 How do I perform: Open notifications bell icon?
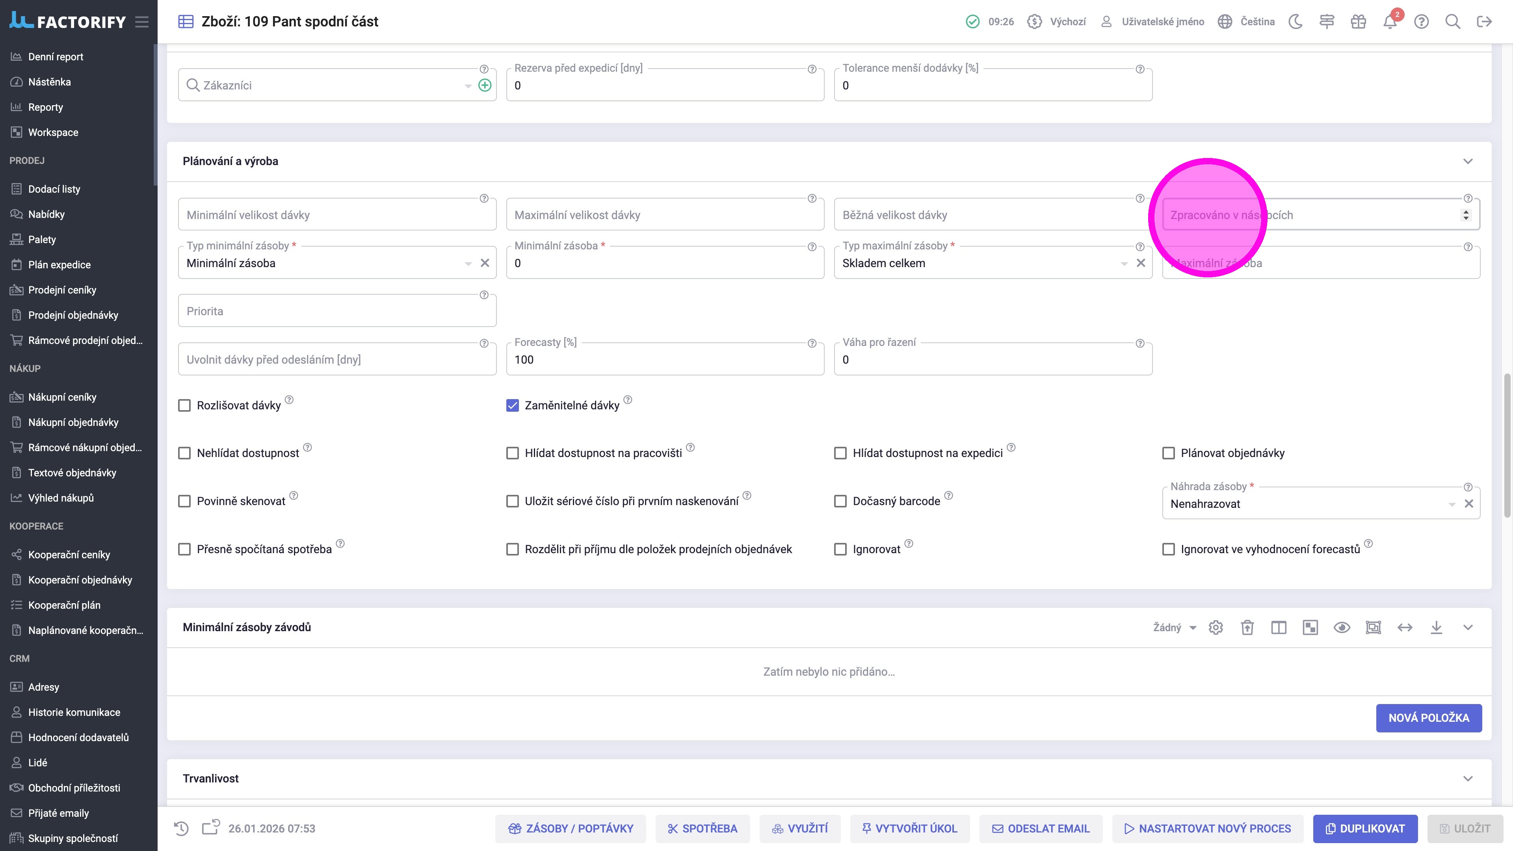click(1389, 22)
